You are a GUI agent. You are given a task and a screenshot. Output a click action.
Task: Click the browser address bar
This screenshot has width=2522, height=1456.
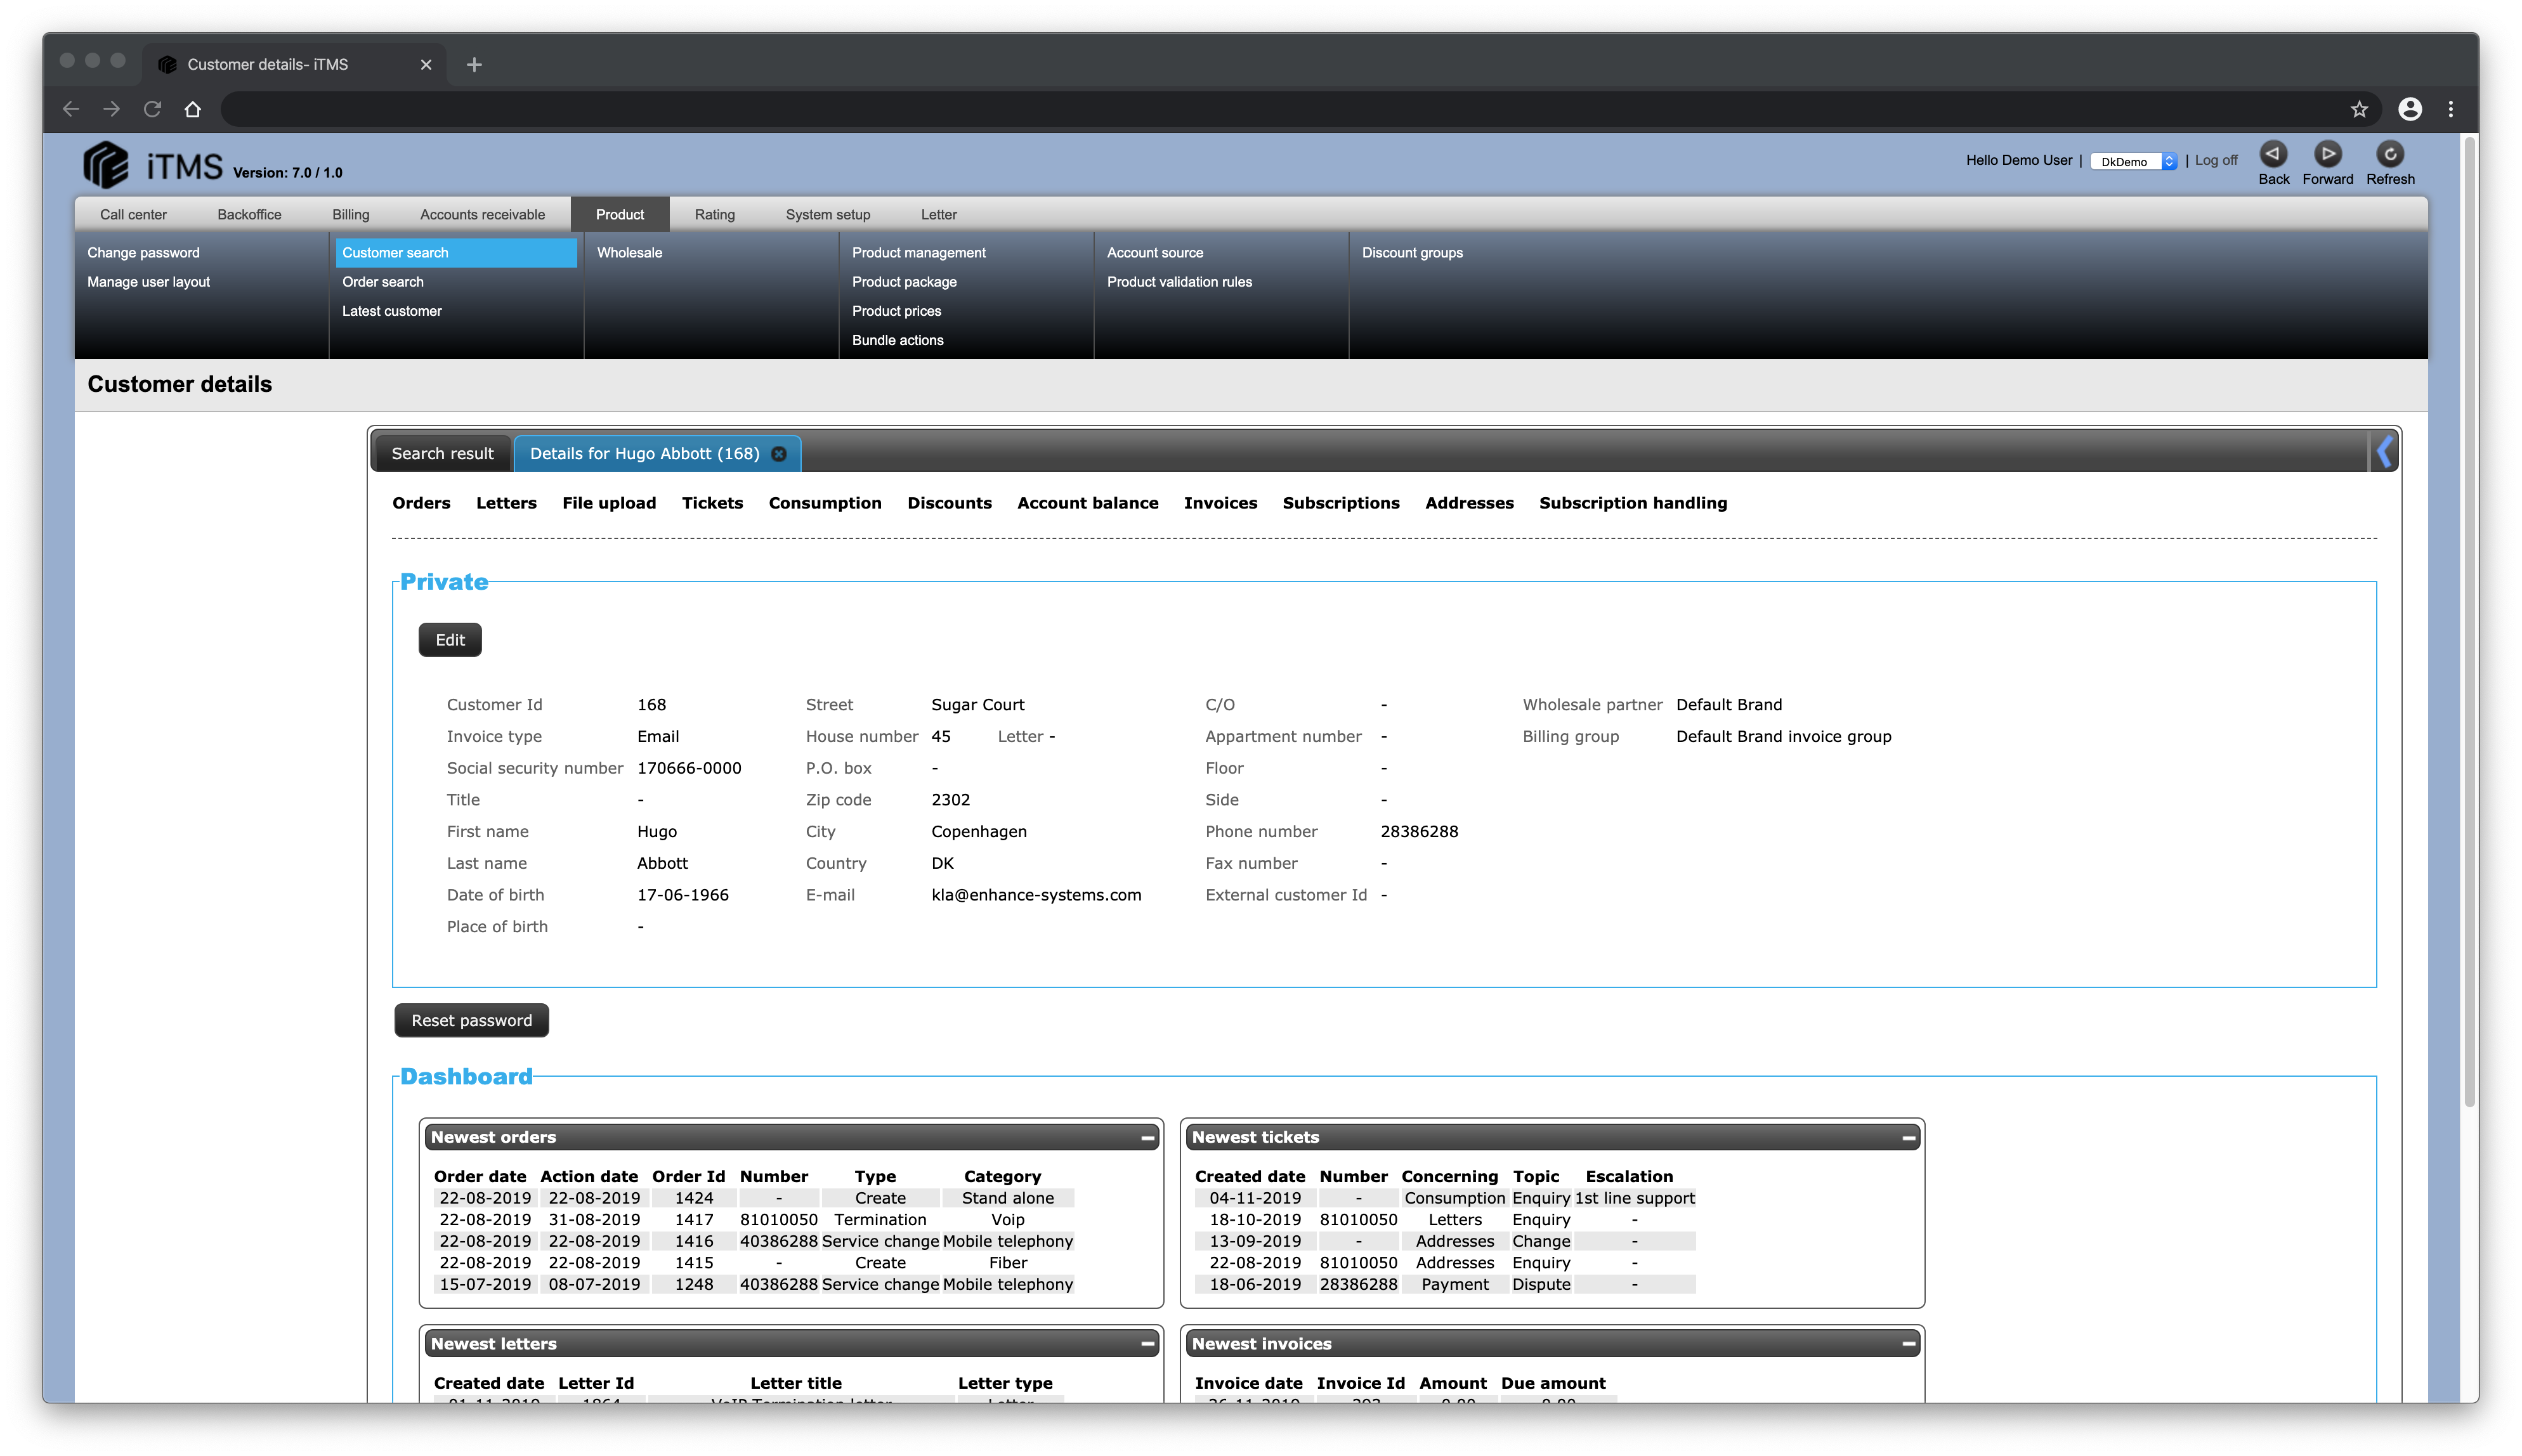1280,109
